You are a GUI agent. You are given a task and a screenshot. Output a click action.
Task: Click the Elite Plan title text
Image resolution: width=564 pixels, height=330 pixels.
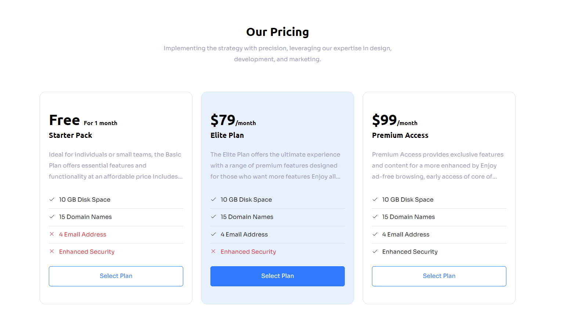click(227, 135)
